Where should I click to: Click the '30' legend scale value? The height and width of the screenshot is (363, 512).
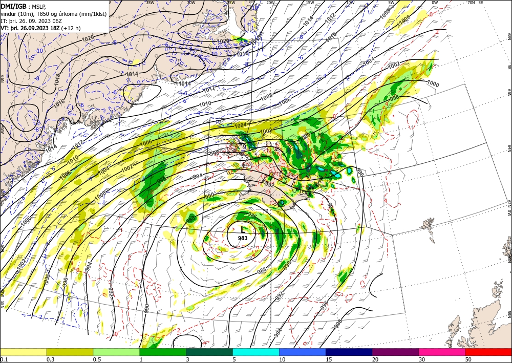tap(422, 359)
